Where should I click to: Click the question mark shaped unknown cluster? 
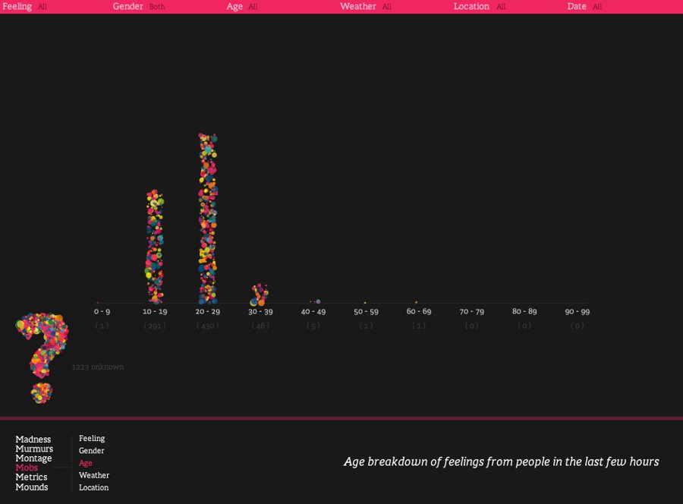point(42,358)
